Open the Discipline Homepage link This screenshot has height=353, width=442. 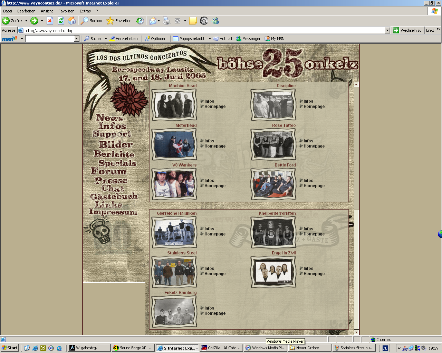point(314,107)
